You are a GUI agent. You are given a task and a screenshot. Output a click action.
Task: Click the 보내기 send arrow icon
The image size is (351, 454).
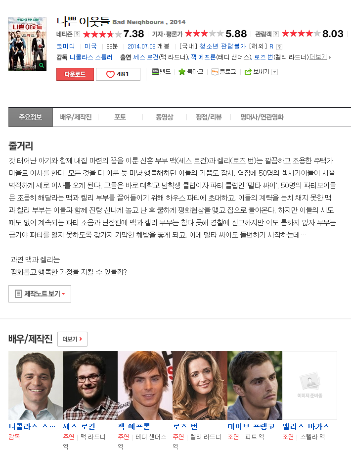pyautogui.click(x=248, y=72)
